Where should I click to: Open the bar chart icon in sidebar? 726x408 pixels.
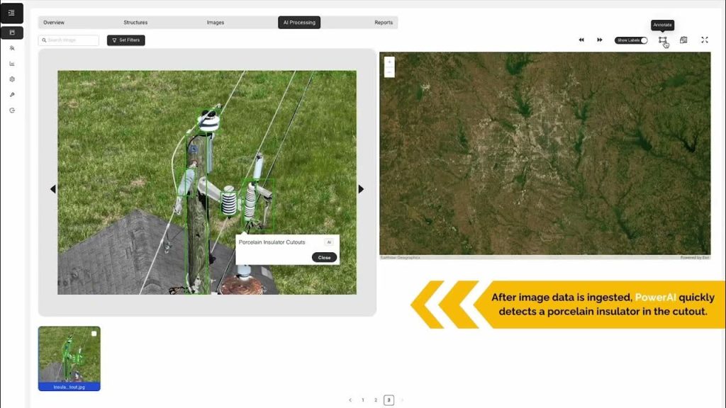coord(12,64)
